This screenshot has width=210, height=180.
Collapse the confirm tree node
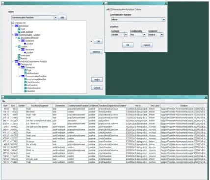pos(16,47)
